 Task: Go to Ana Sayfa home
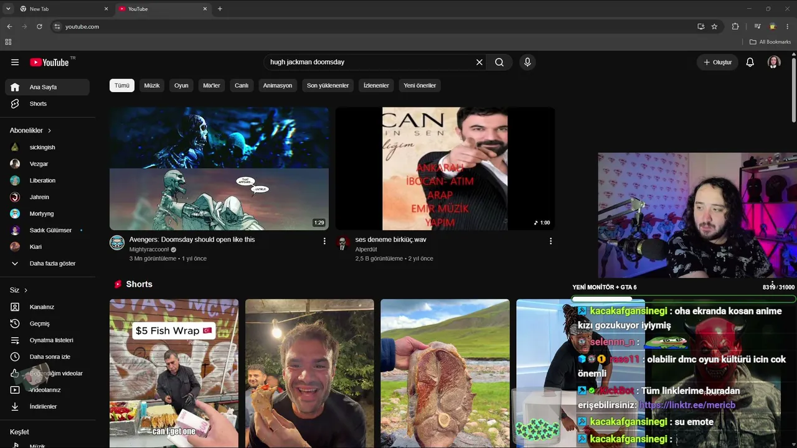click(47, 87)
